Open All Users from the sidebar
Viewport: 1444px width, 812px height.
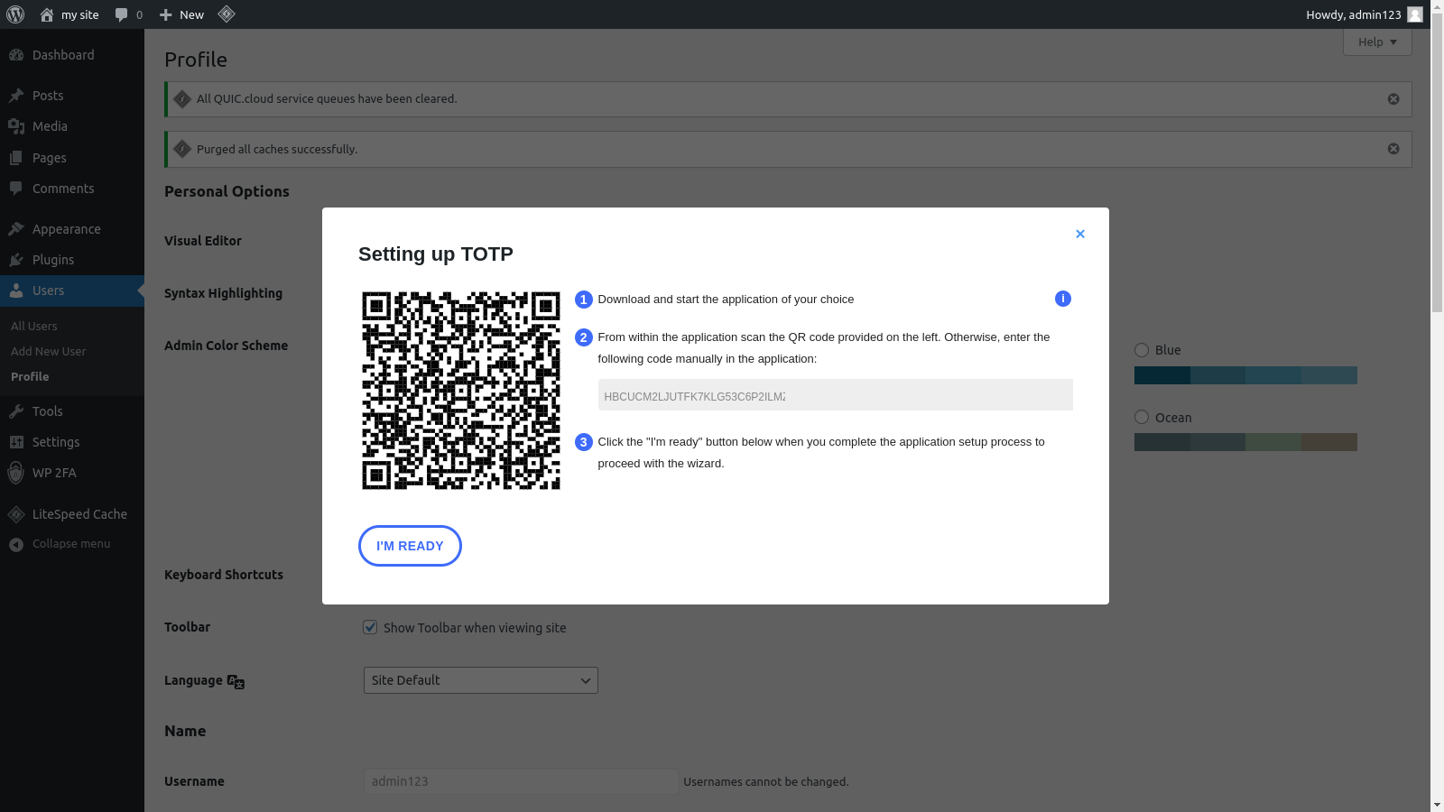[x=33, y=326]
